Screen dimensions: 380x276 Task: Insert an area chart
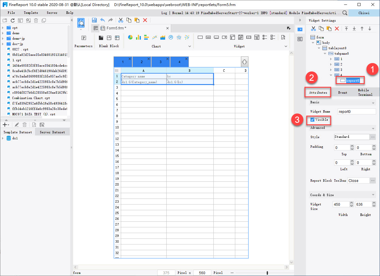pos(163,37)
